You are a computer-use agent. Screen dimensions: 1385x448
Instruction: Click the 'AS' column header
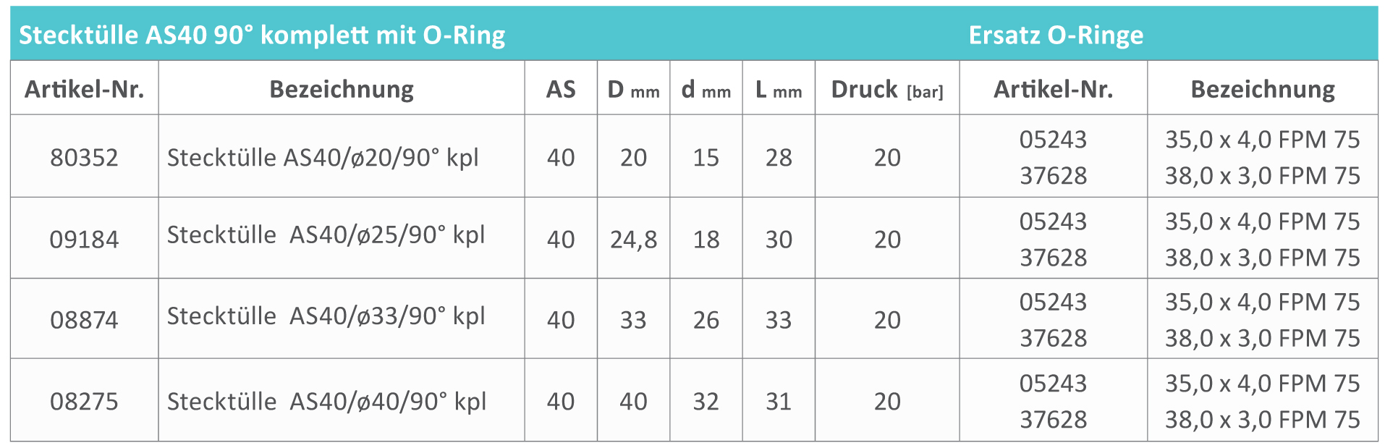point(561,89)
